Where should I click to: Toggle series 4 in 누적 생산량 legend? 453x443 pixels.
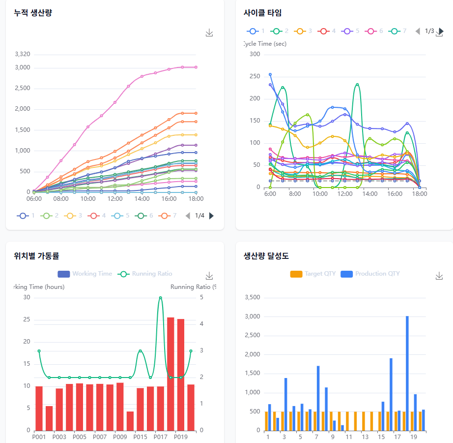(x=96, y=216)
